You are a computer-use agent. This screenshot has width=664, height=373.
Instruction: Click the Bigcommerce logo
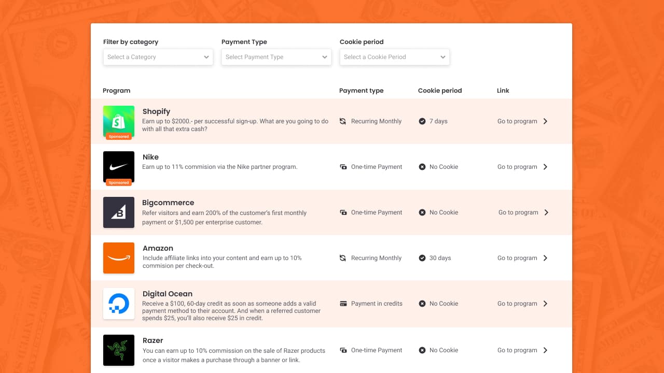[119, 212]
